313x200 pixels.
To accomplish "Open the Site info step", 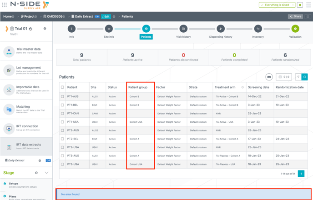I will (109, 29).
